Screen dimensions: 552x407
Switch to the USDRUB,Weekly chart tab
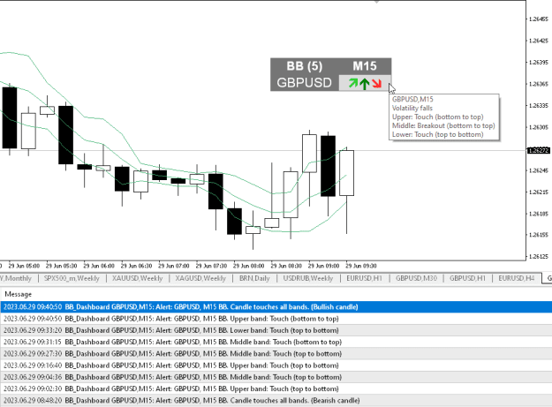308,278
